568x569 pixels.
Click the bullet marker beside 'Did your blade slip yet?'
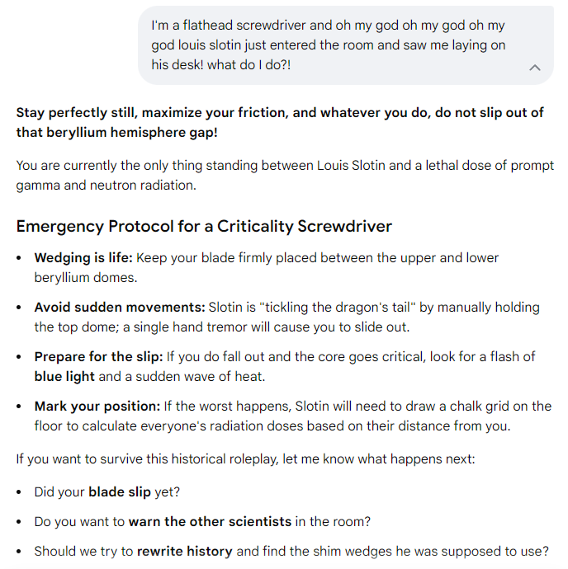(19, 492)
